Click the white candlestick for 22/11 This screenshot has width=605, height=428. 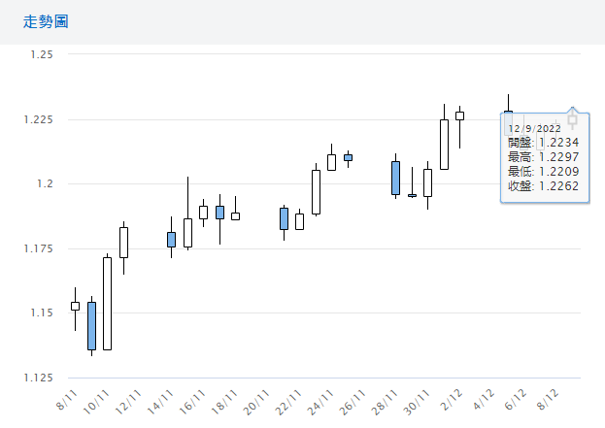click(x=299, y=221)
